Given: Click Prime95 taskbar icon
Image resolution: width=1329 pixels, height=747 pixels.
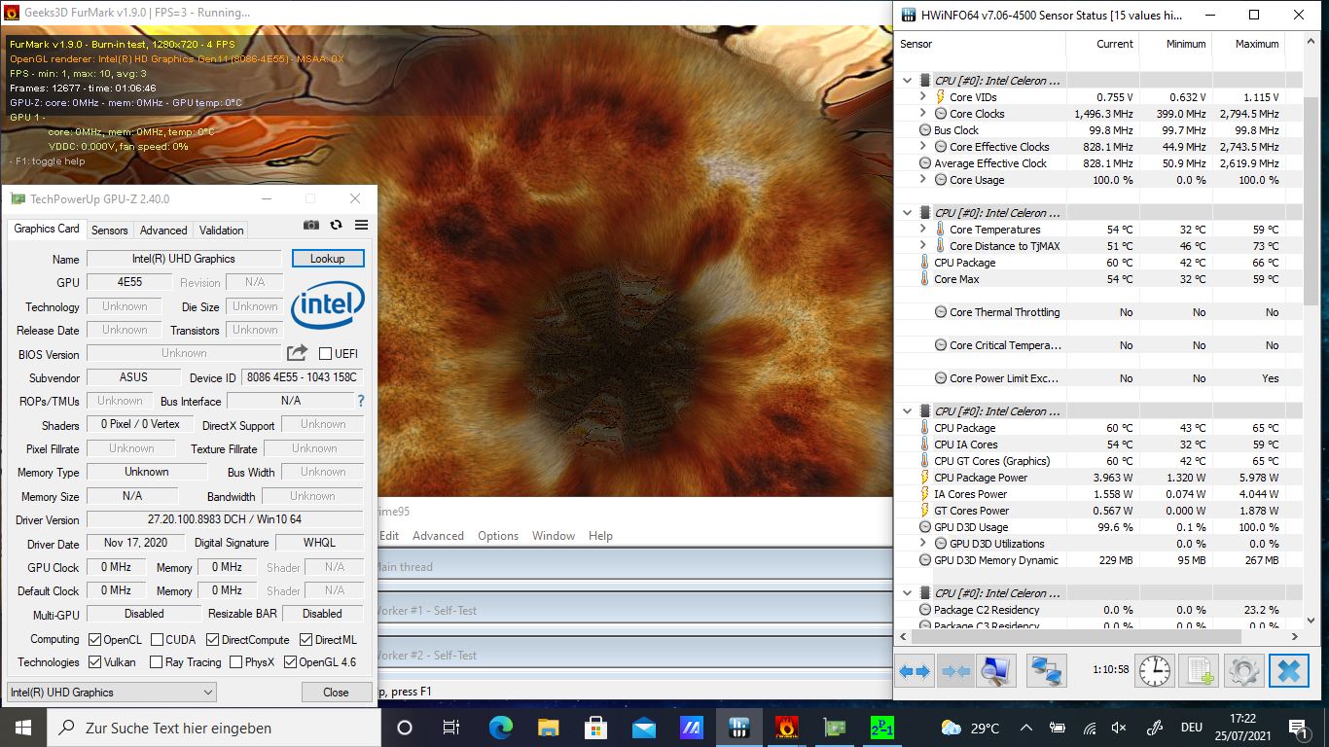Looking at the screenshot, I should pos(881,728).
